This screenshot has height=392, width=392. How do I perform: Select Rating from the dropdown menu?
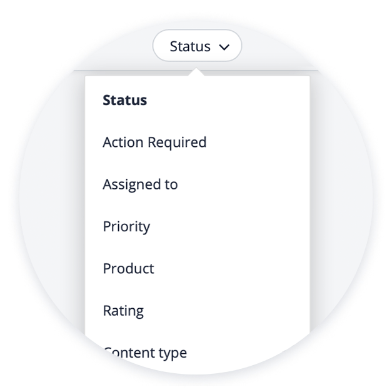tap(123, 311)
